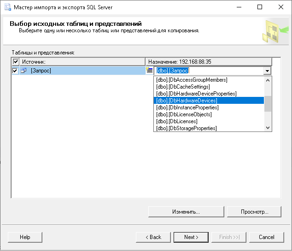Go to the Next wizard page
Image resolution: width=292 pixels, height=251 pixels.
coord(191,237)
